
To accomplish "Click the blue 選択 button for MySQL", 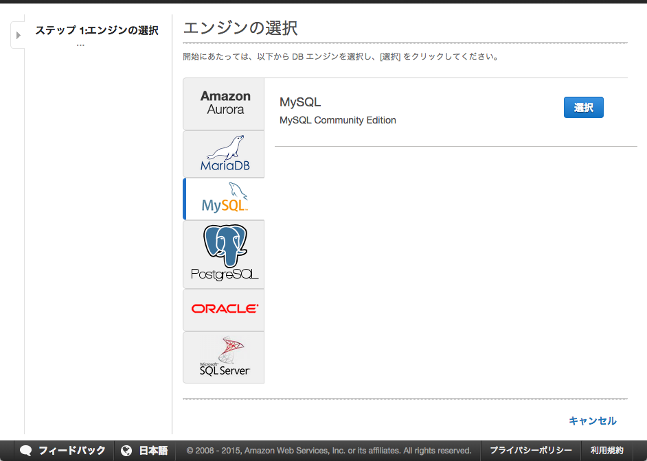I will click(x=583, y=108).
